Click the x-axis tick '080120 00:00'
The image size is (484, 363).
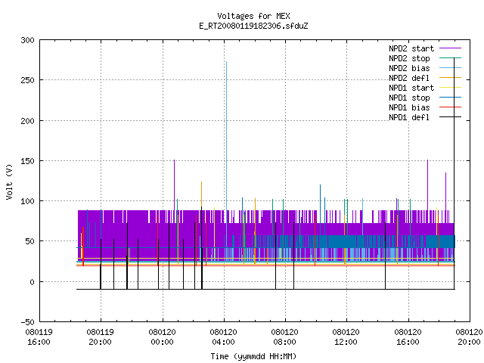click(162, 337)
